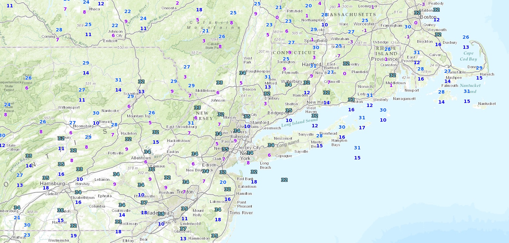This screenshot has height=243, width=509.
Task: Click the 19 value near Westminster
Action: [x=74, y=236]
